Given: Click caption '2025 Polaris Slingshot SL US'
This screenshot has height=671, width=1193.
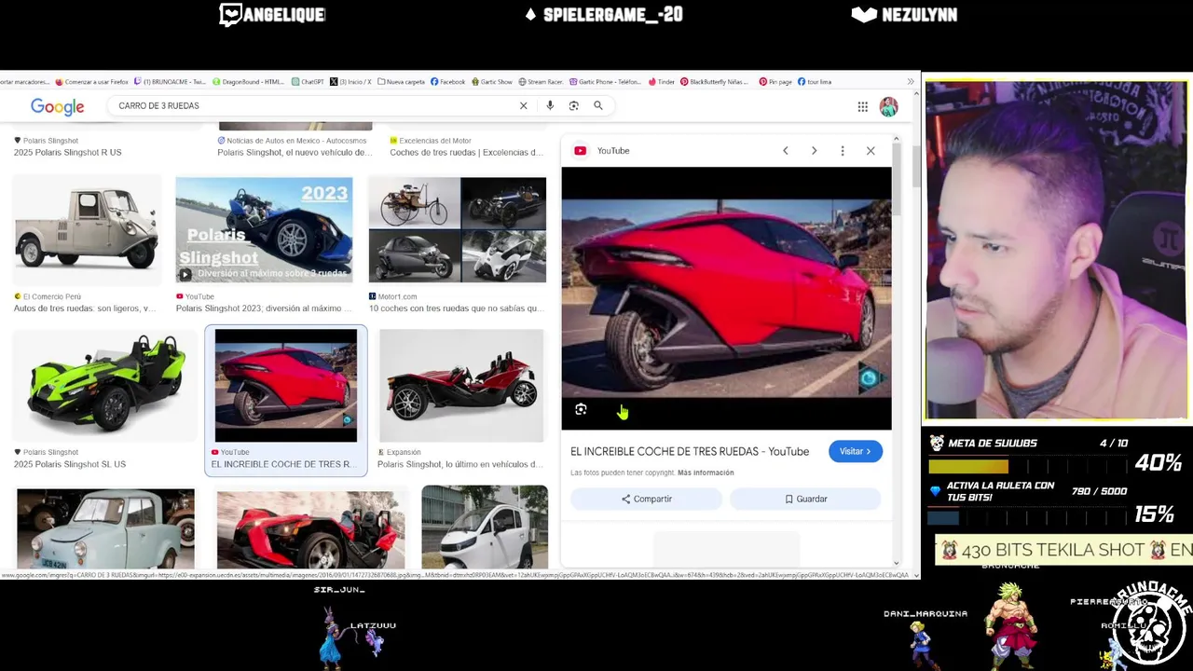Looking at the screenshot, I should pyautogui.click(x=70, y=464).
